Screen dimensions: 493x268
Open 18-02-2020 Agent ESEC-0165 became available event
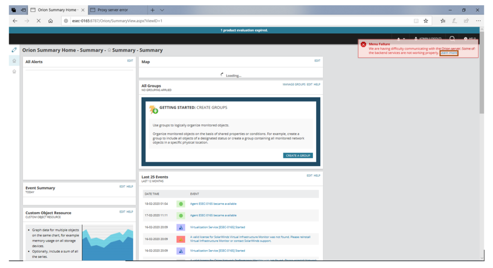click(x=213, y=204)
